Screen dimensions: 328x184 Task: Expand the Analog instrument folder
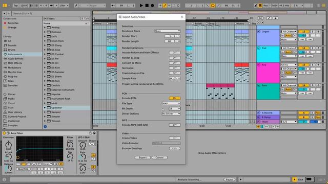coord(45,28)
